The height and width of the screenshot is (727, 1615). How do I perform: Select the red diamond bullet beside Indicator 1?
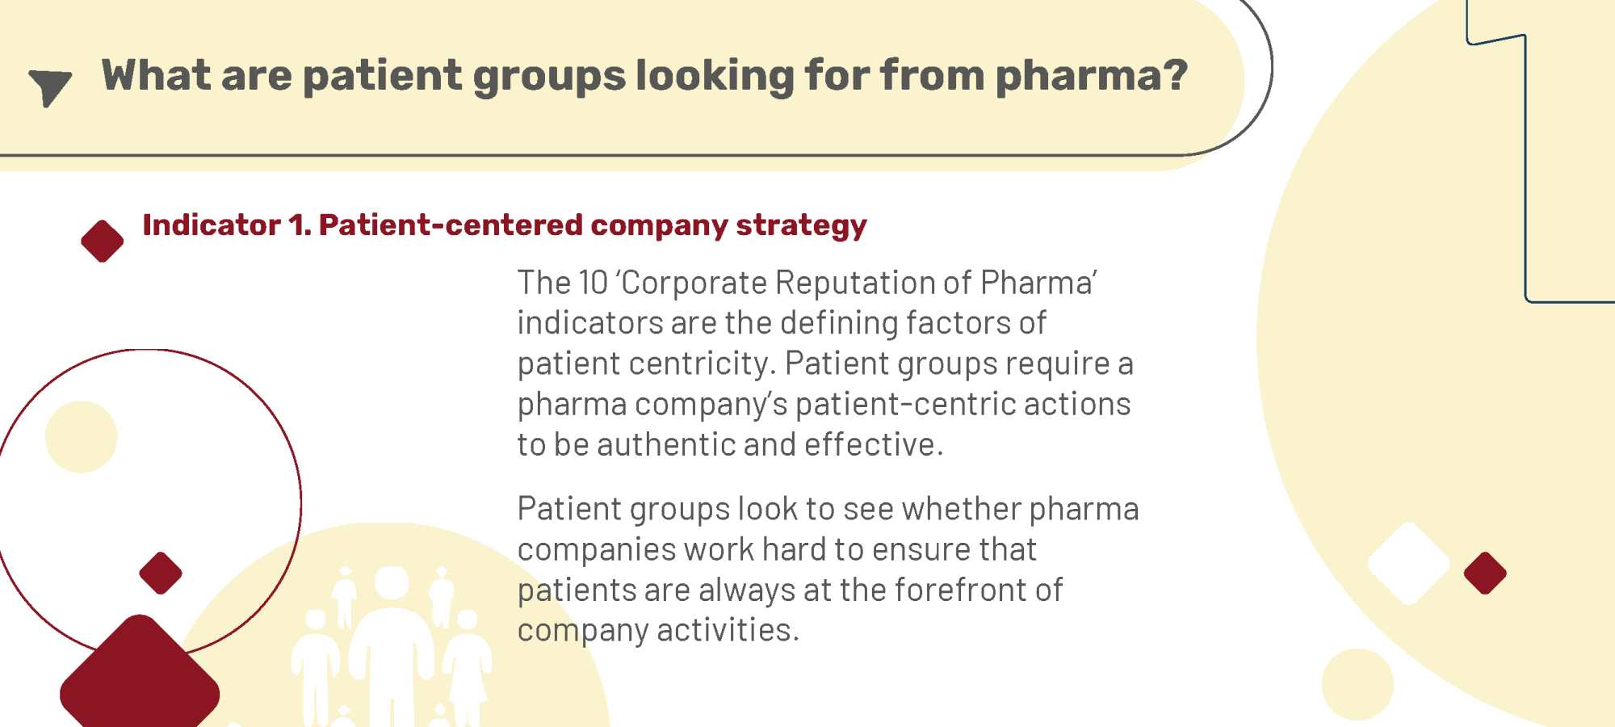coord(103,241)
